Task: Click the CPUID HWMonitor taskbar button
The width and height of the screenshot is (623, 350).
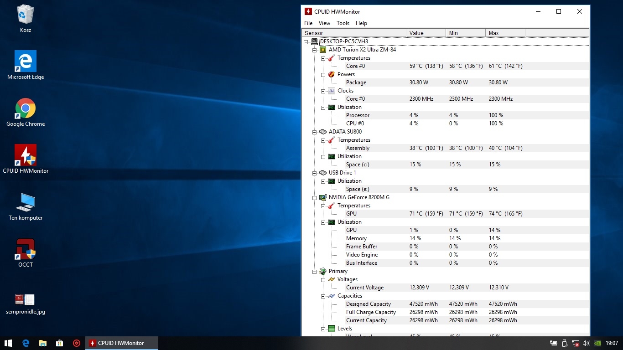Action: coord(122,343)
